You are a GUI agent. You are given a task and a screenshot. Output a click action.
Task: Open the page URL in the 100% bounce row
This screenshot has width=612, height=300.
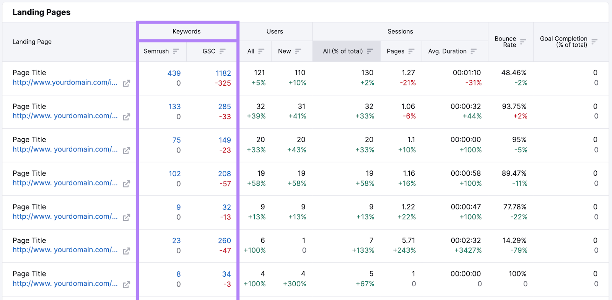(65, 284)
